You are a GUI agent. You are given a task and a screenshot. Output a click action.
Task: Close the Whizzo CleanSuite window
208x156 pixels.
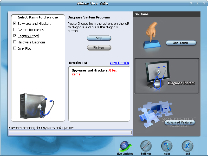coord(204,3)
